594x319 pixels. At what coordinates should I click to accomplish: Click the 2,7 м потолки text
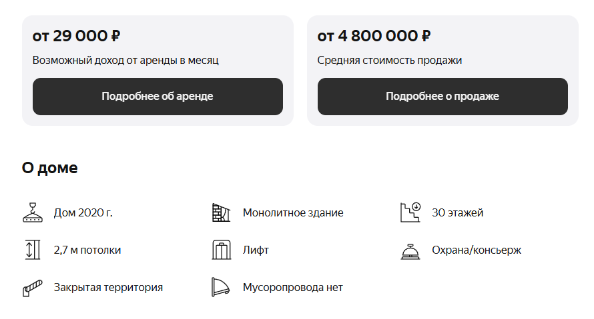click(x=87, y=250)
